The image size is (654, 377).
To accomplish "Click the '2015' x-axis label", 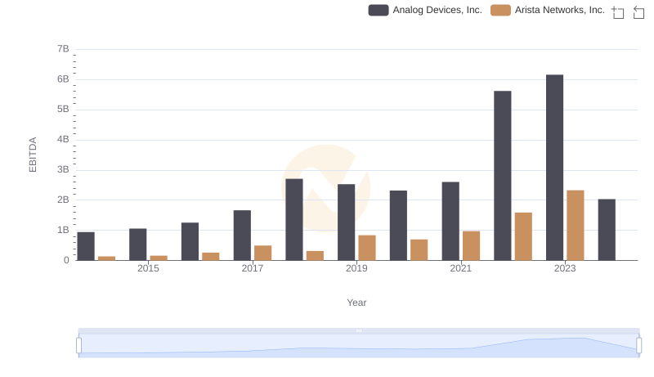I will click(x=148, y=268).
